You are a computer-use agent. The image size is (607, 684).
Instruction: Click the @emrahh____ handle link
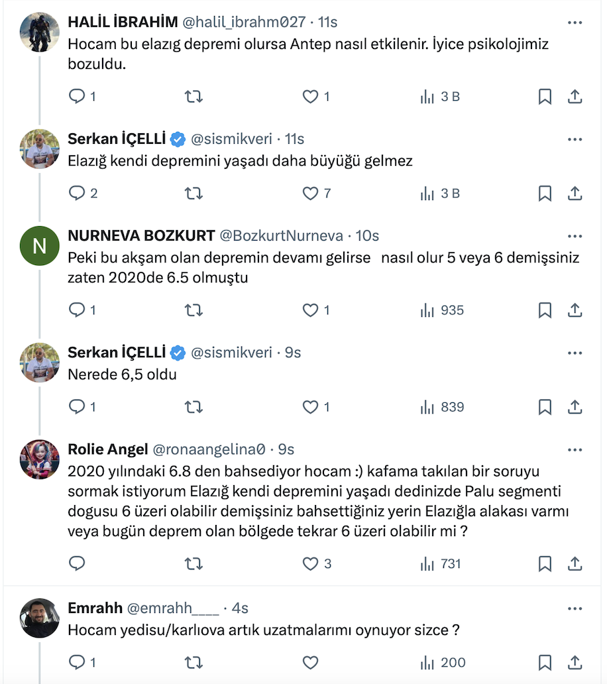tap(172, 608)
